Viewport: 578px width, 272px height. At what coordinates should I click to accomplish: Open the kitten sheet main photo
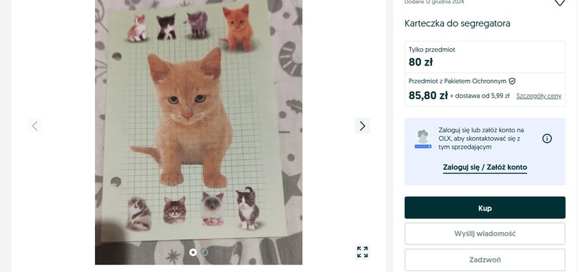199,132
